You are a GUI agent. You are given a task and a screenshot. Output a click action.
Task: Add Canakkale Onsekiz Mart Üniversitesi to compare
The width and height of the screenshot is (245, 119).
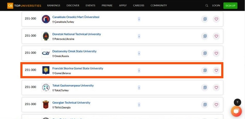(205, 19)
